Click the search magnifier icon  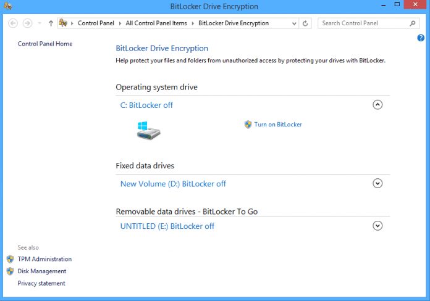coord(413,23)
